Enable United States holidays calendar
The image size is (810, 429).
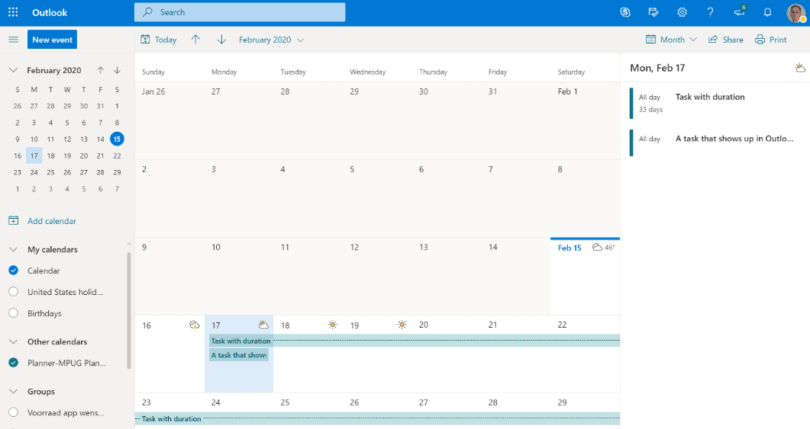14,292
